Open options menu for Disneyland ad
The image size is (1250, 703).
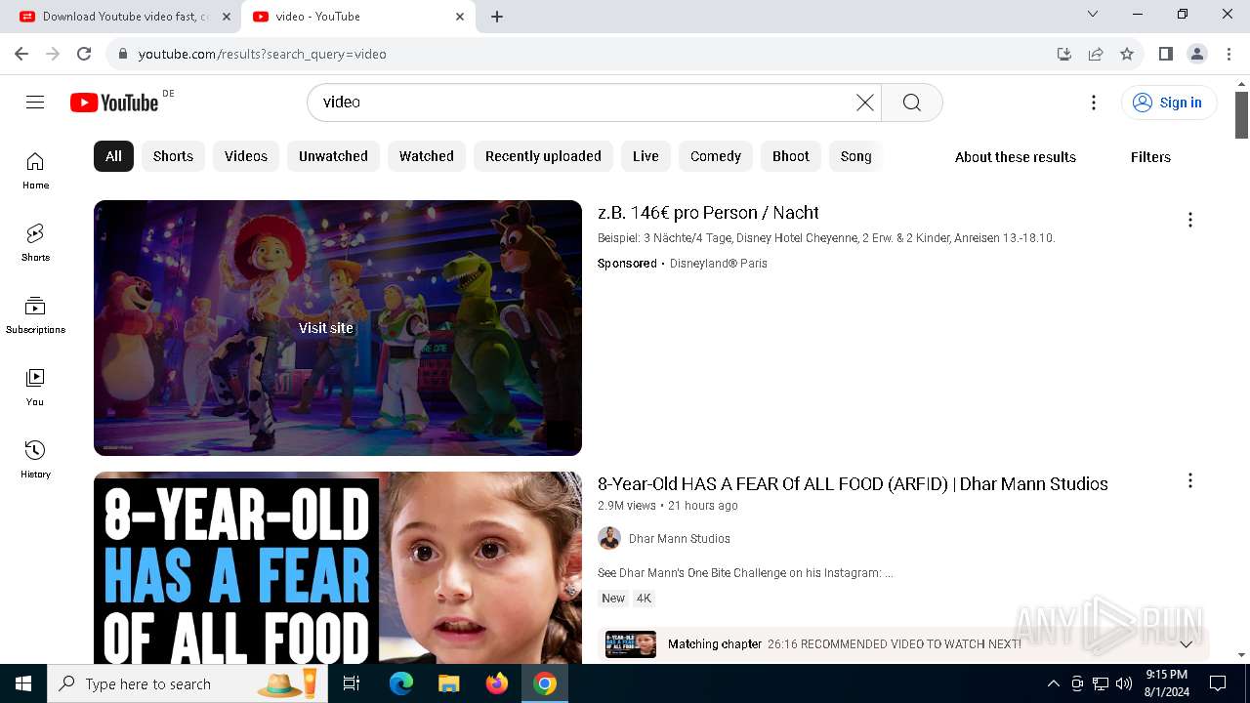1189,220
